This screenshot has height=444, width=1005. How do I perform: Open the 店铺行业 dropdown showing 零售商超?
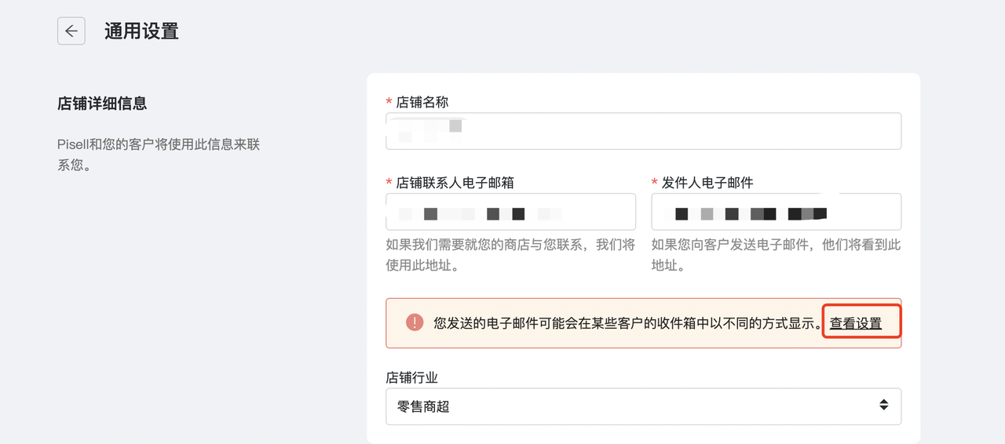click(643, 406)
